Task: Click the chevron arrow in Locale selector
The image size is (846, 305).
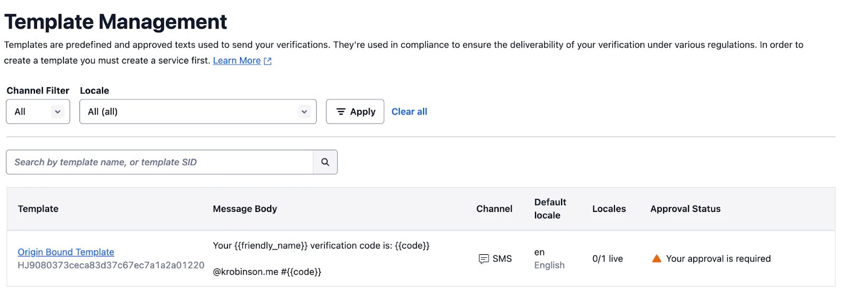Action: 304,112
